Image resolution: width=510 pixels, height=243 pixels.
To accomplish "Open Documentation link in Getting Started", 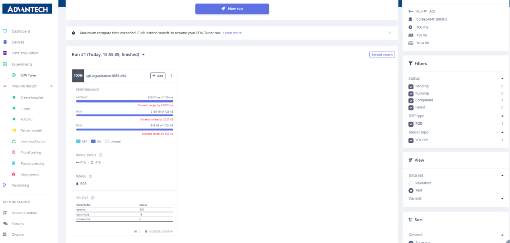I will (x=24, y=213).
